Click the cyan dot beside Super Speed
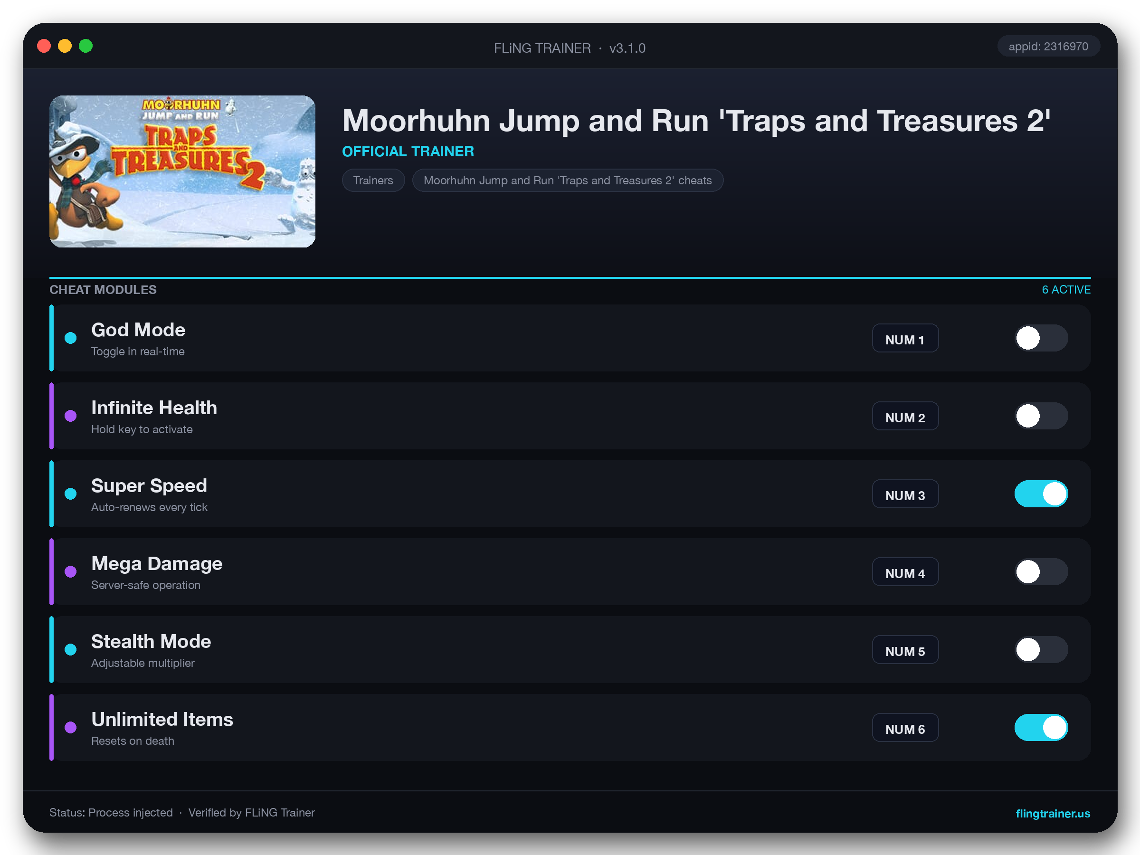 (71, 494)
